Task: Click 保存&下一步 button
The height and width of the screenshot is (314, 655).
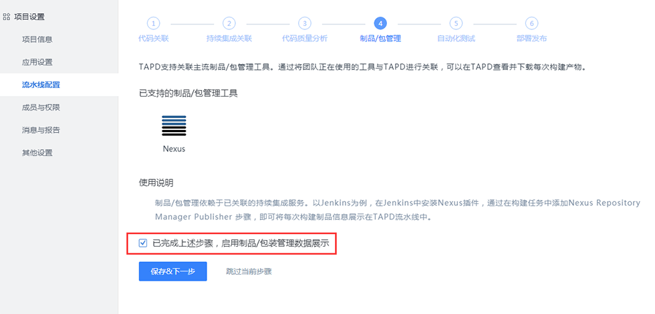Action: pos(173,271)
